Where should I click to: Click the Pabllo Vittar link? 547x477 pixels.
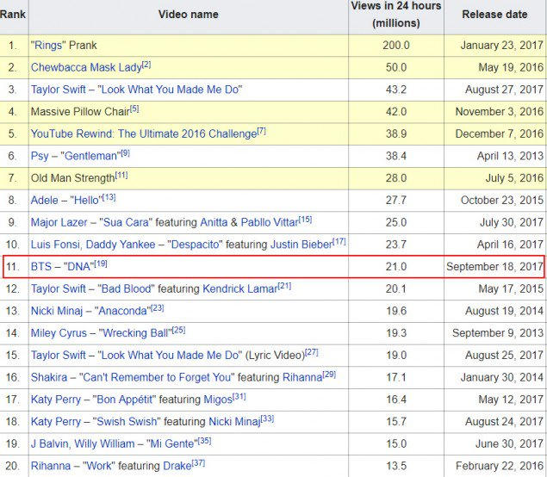[269, 223]
